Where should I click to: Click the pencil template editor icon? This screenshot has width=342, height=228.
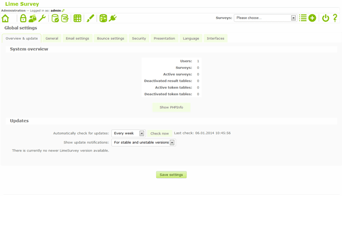[90, 18]
